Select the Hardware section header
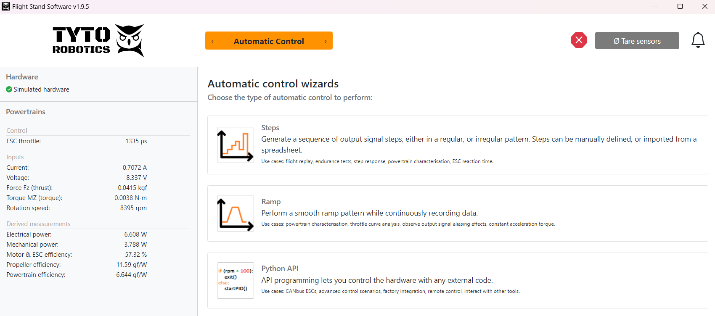 [22, 77]
